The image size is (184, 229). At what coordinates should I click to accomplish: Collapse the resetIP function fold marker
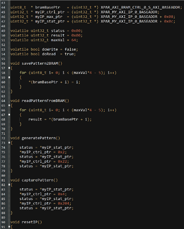9,227
